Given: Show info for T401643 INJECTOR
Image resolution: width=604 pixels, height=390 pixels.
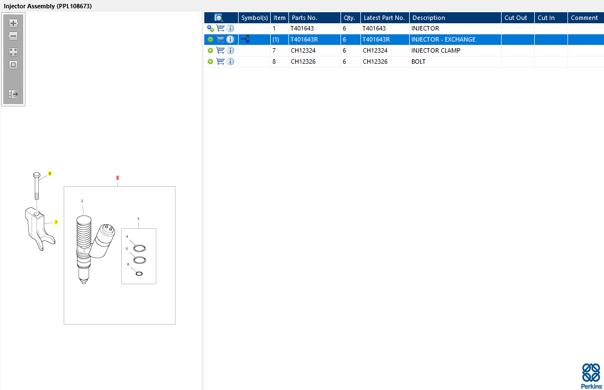Looking at the screenshot, I should [230, 28].
